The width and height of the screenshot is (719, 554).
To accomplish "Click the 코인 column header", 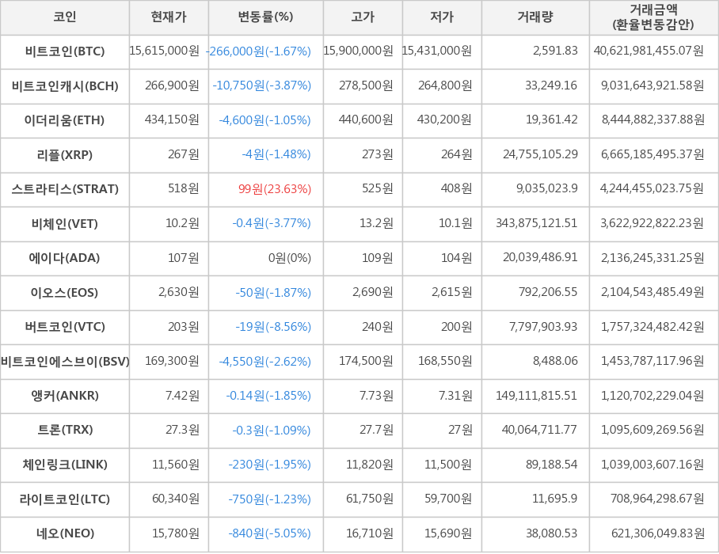I will click(x=65, y=17).
